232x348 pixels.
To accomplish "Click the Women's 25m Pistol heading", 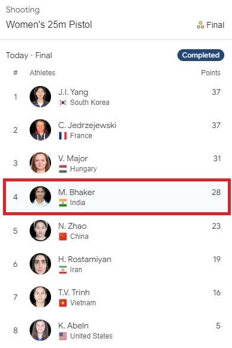I will pos(49,24).
